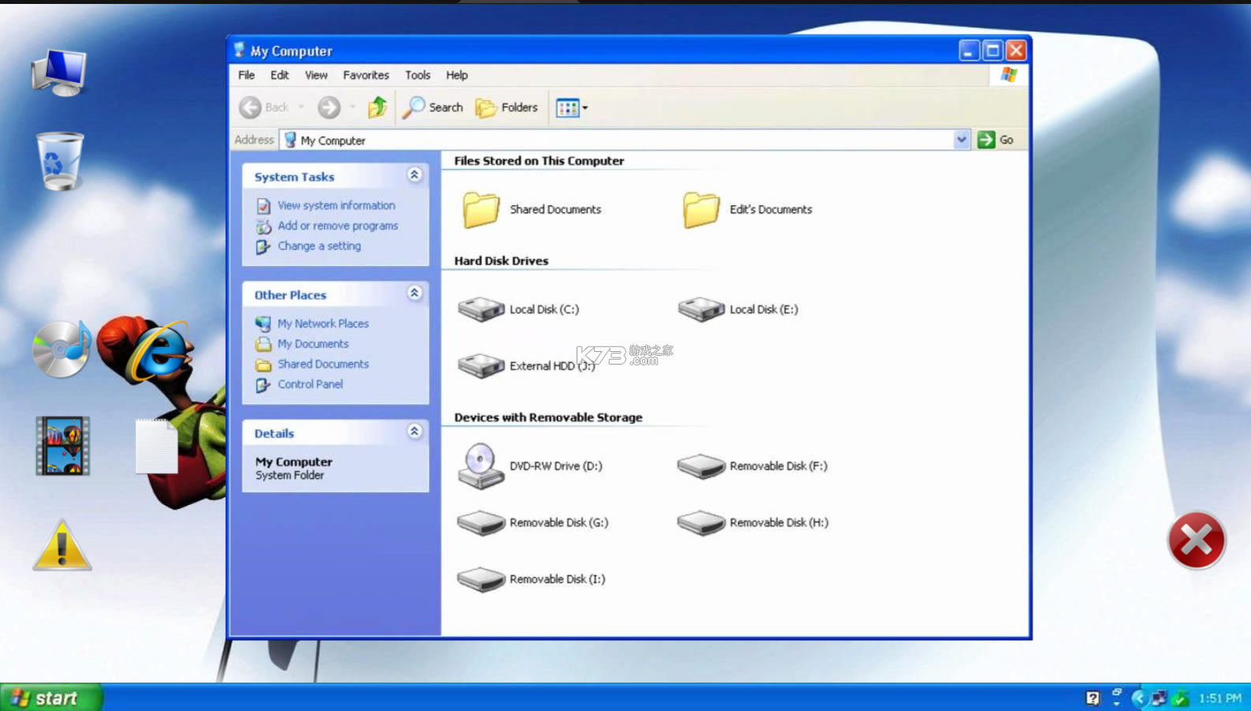Click the View system information link
Viewport: 1251px width, 711px height.
point(336,205)
